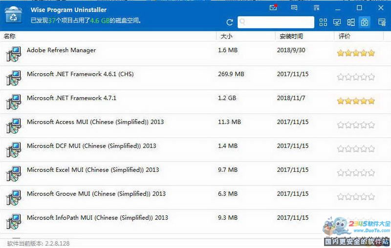
Task: Sort by the 大小 column header
Action: 226,36
